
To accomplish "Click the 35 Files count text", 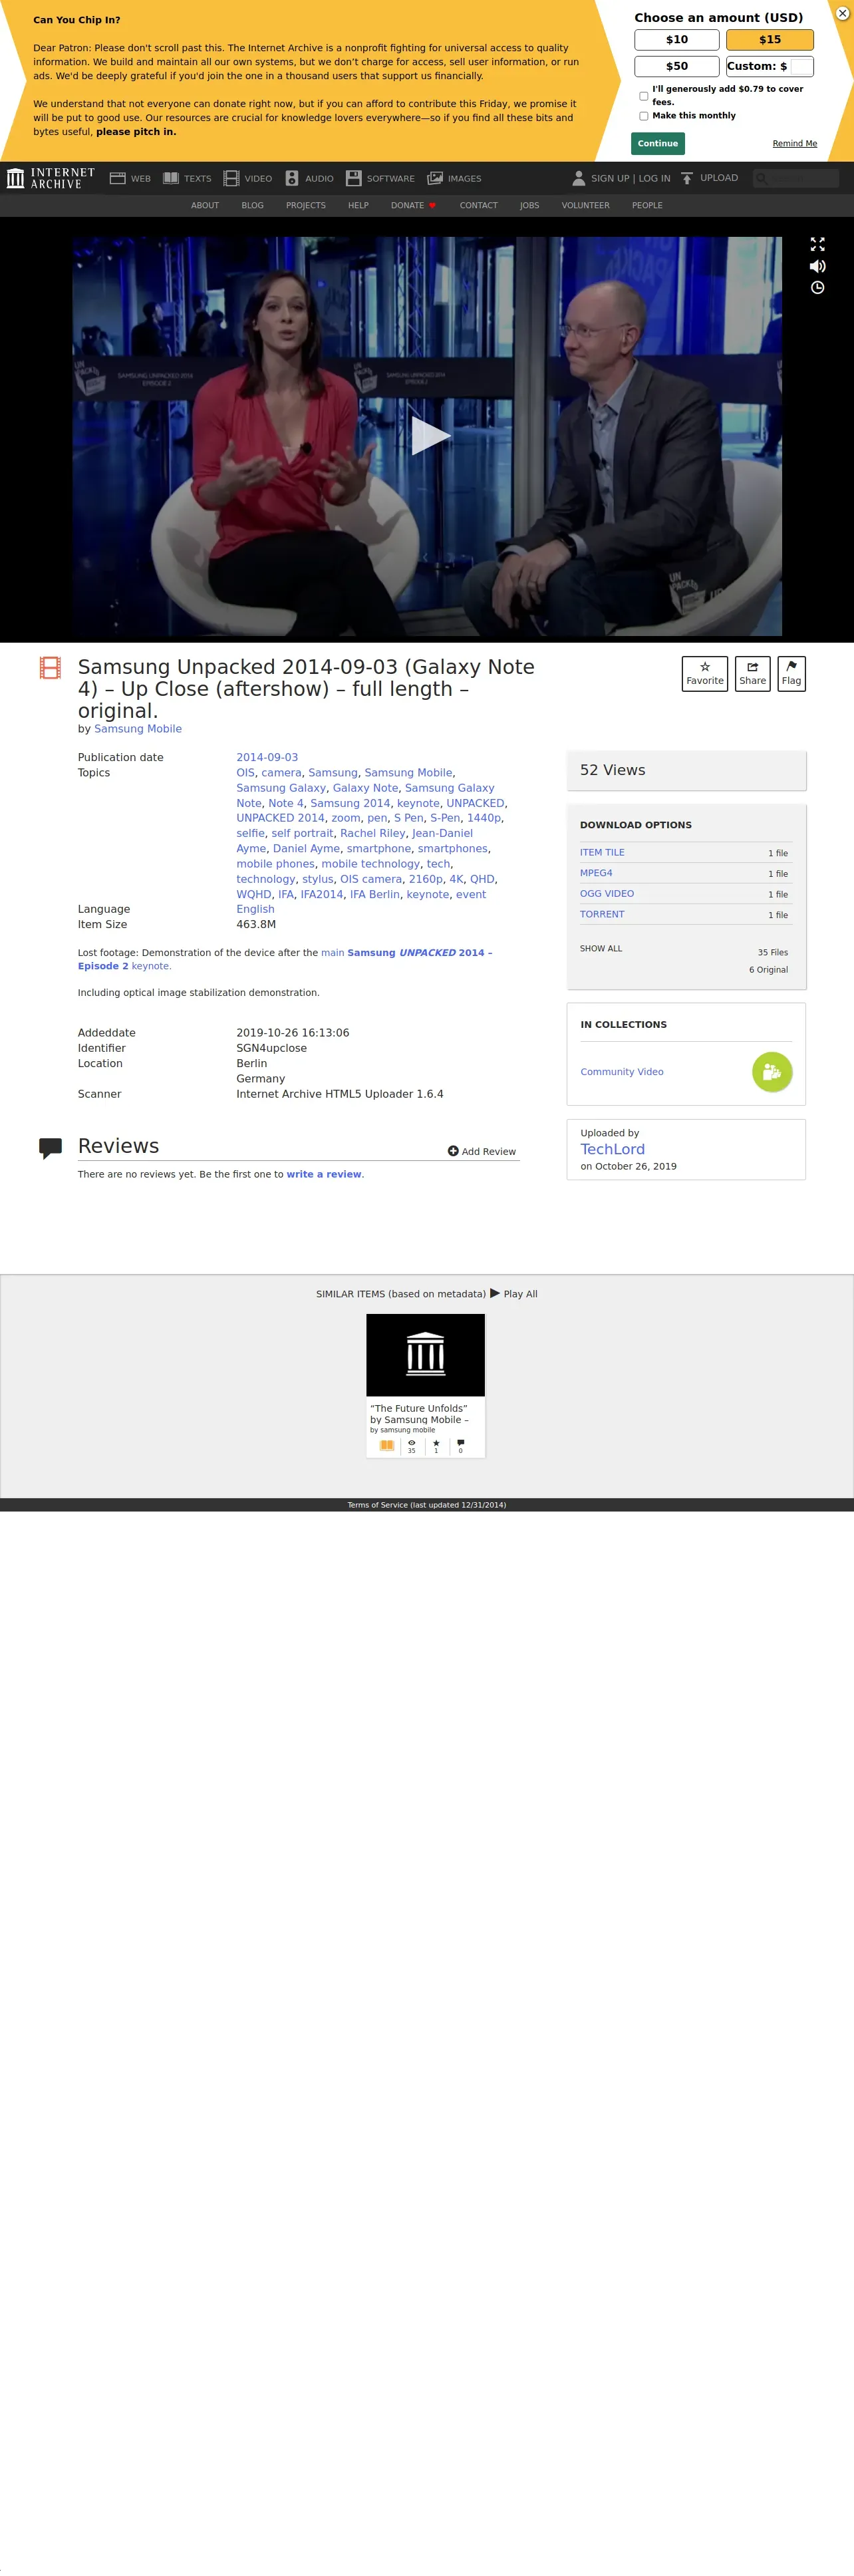I will [773, 953].
